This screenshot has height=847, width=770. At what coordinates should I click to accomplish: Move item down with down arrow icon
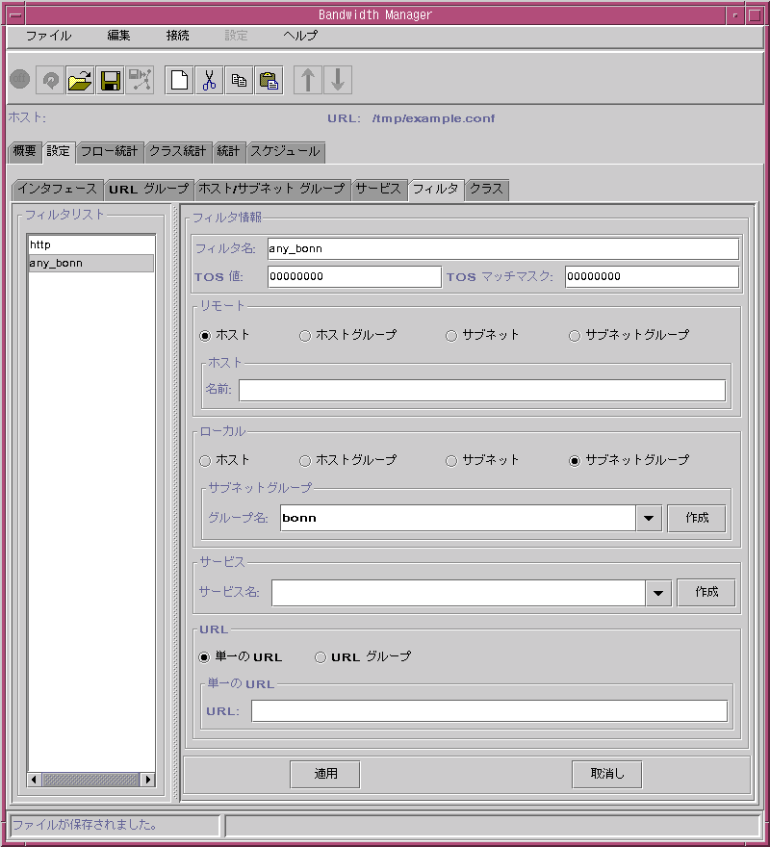pos(338,80)
